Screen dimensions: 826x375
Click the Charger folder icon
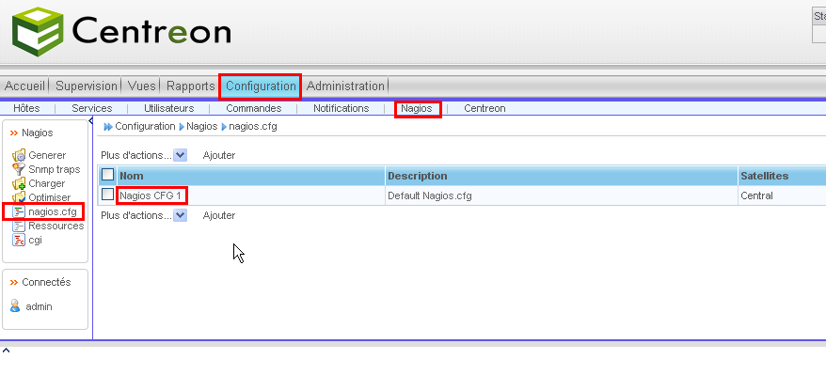(19, 183)
